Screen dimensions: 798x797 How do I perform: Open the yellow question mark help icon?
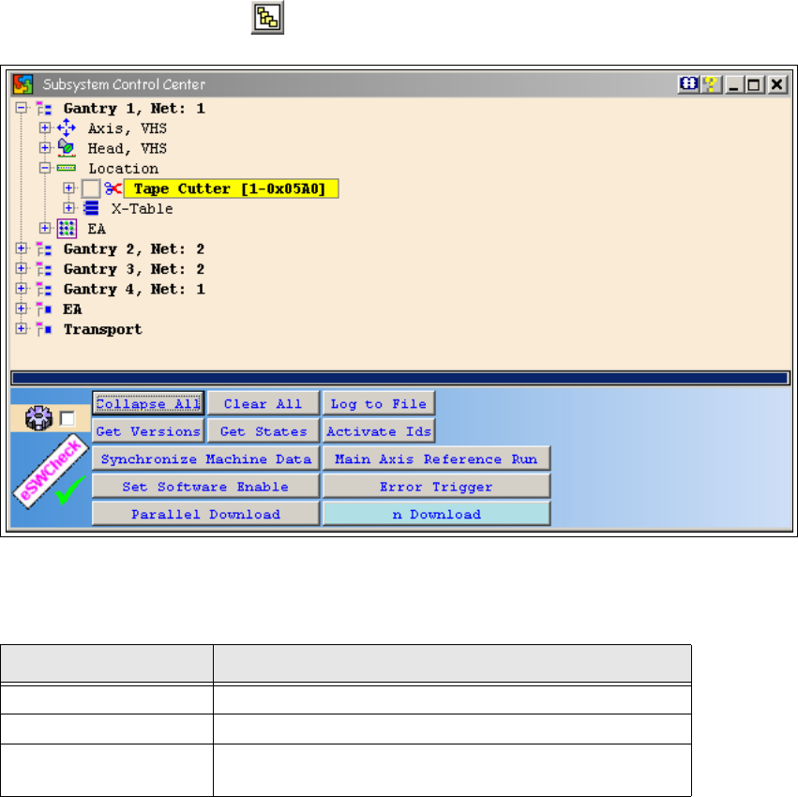[x=711, y=84]
